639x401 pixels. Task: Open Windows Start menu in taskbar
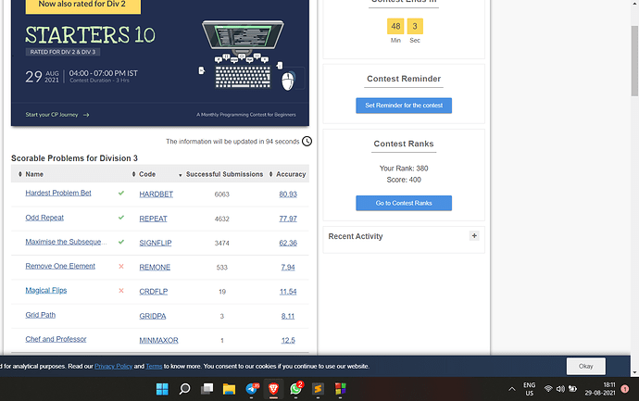point(162,389)
